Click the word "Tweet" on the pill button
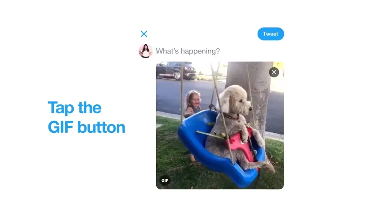The image size is (367, 206). tap(271, 34)
